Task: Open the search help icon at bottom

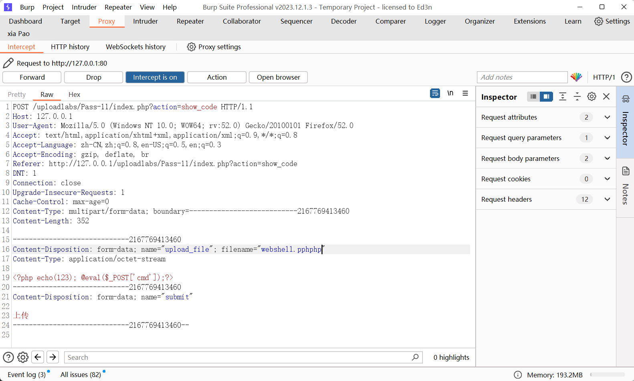Action: point(8,357)
